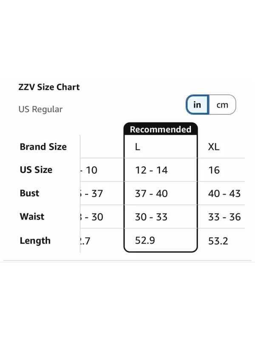
Task: Click Waist 33 - 36 value
Action: point(224,217)
